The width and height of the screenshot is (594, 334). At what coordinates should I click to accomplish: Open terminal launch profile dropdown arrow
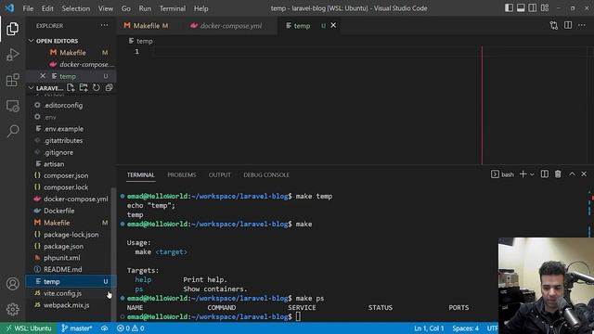(x=532, y=174)
